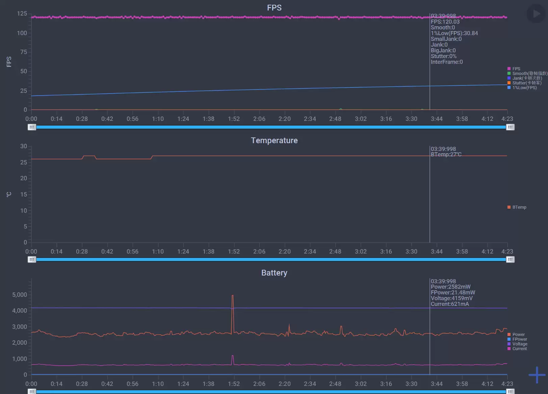
Task: Click the FPS legend label text
Action: tap(516, 69)
